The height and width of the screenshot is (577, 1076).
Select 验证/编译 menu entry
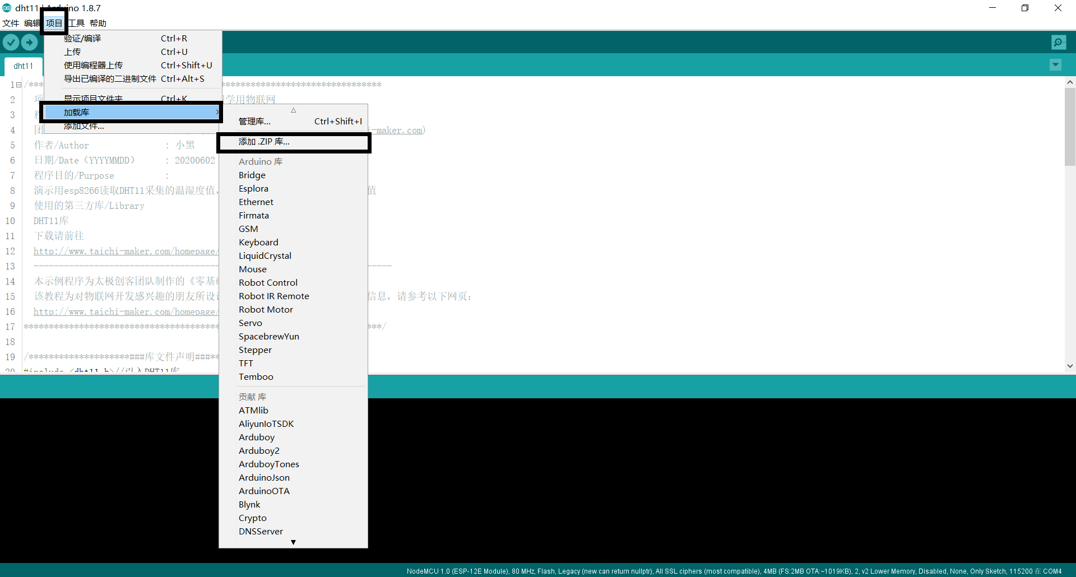click(133, 38)
